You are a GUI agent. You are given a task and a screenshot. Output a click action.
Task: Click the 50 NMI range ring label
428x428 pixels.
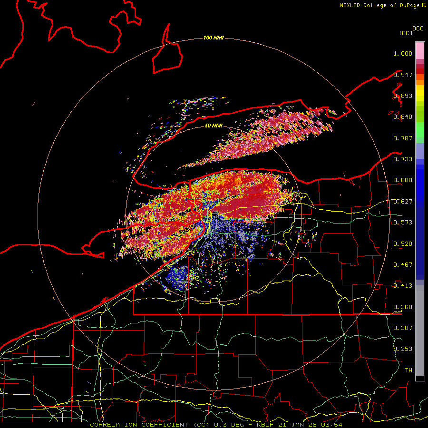click(214, 126)
